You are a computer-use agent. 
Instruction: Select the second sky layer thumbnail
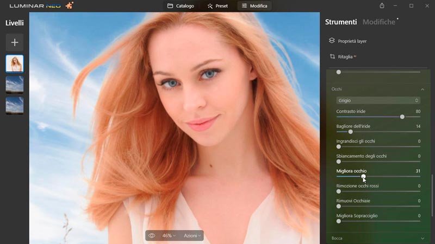(15, 85)
